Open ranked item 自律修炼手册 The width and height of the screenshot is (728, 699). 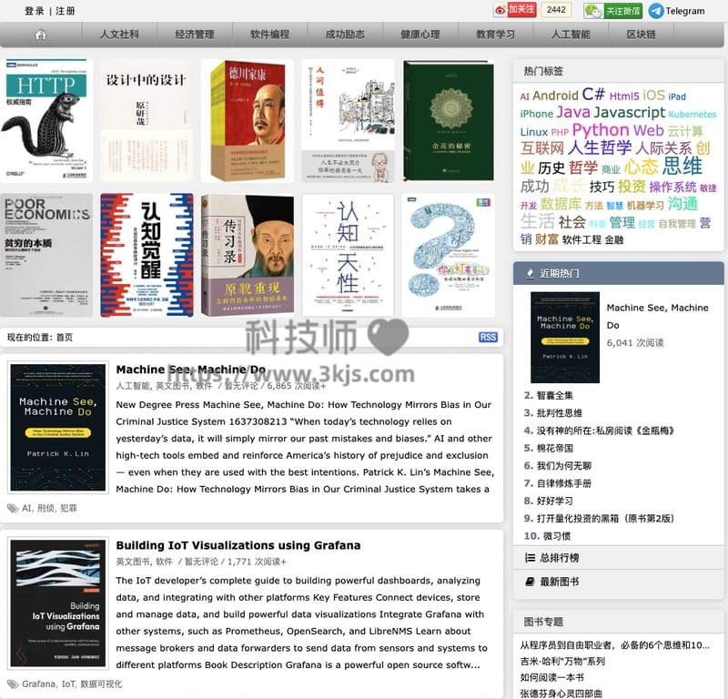click(564, 483)
